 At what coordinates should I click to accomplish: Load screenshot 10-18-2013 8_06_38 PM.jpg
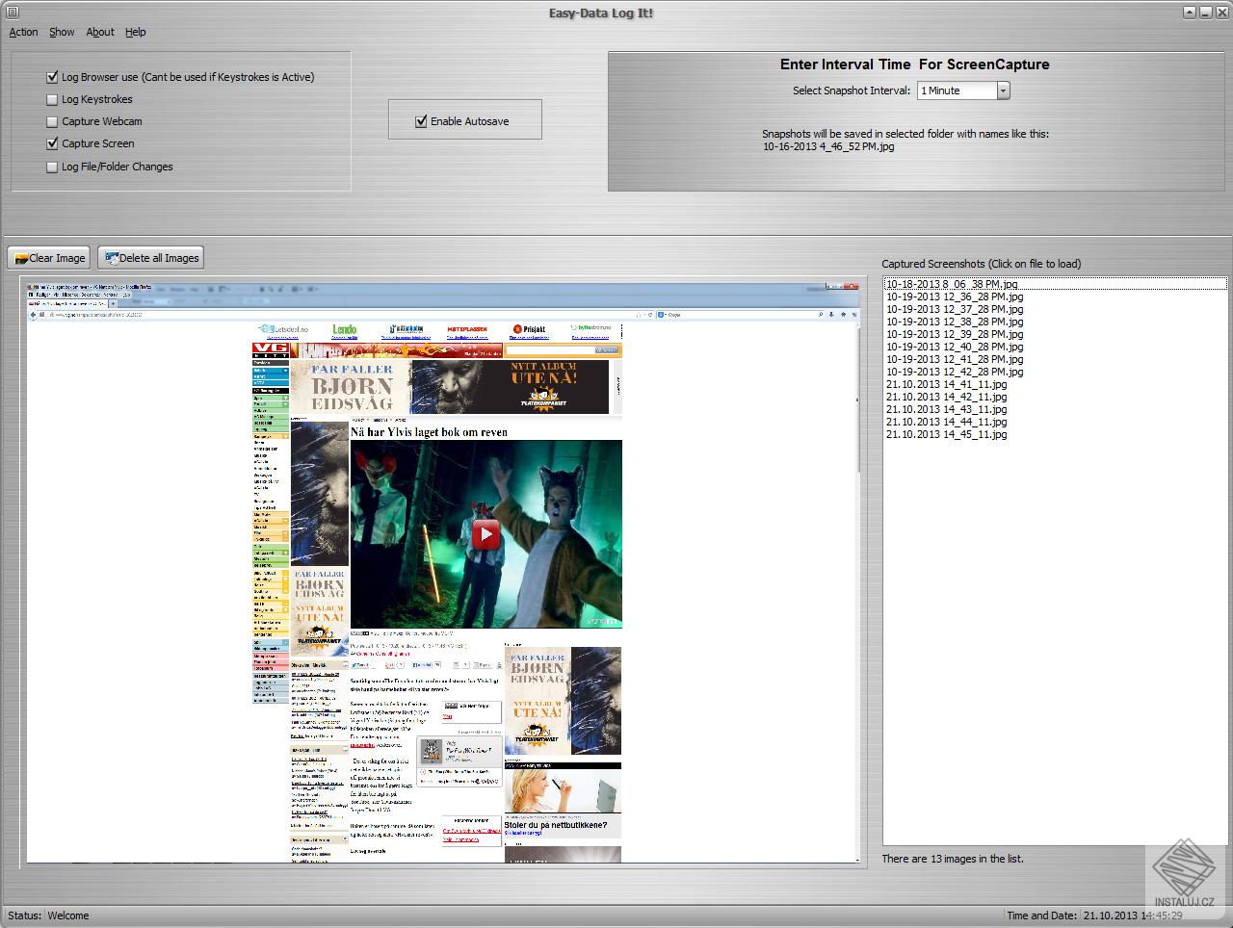(950, 284)
